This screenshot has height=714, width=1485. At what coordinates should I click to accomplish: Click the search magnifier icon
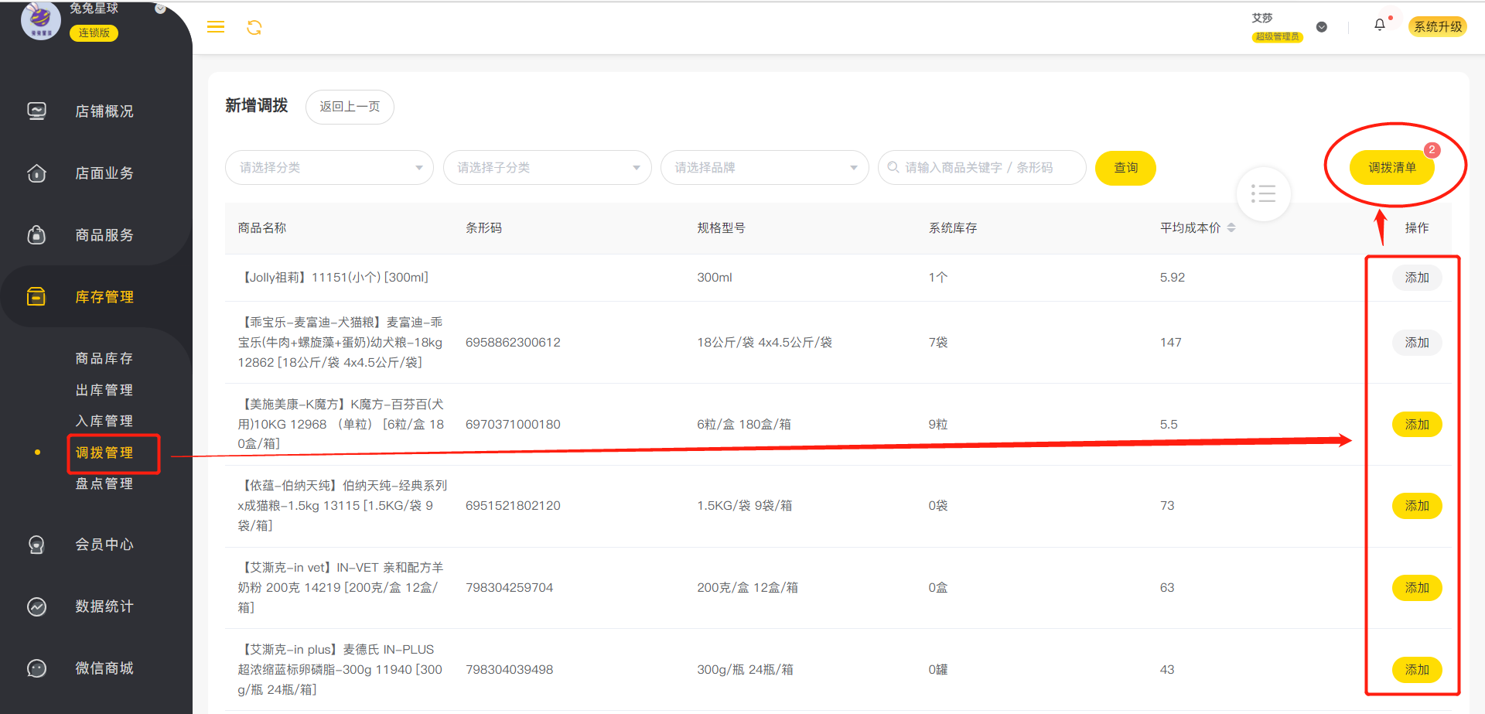pyautogui.click(x=893, y=167)
